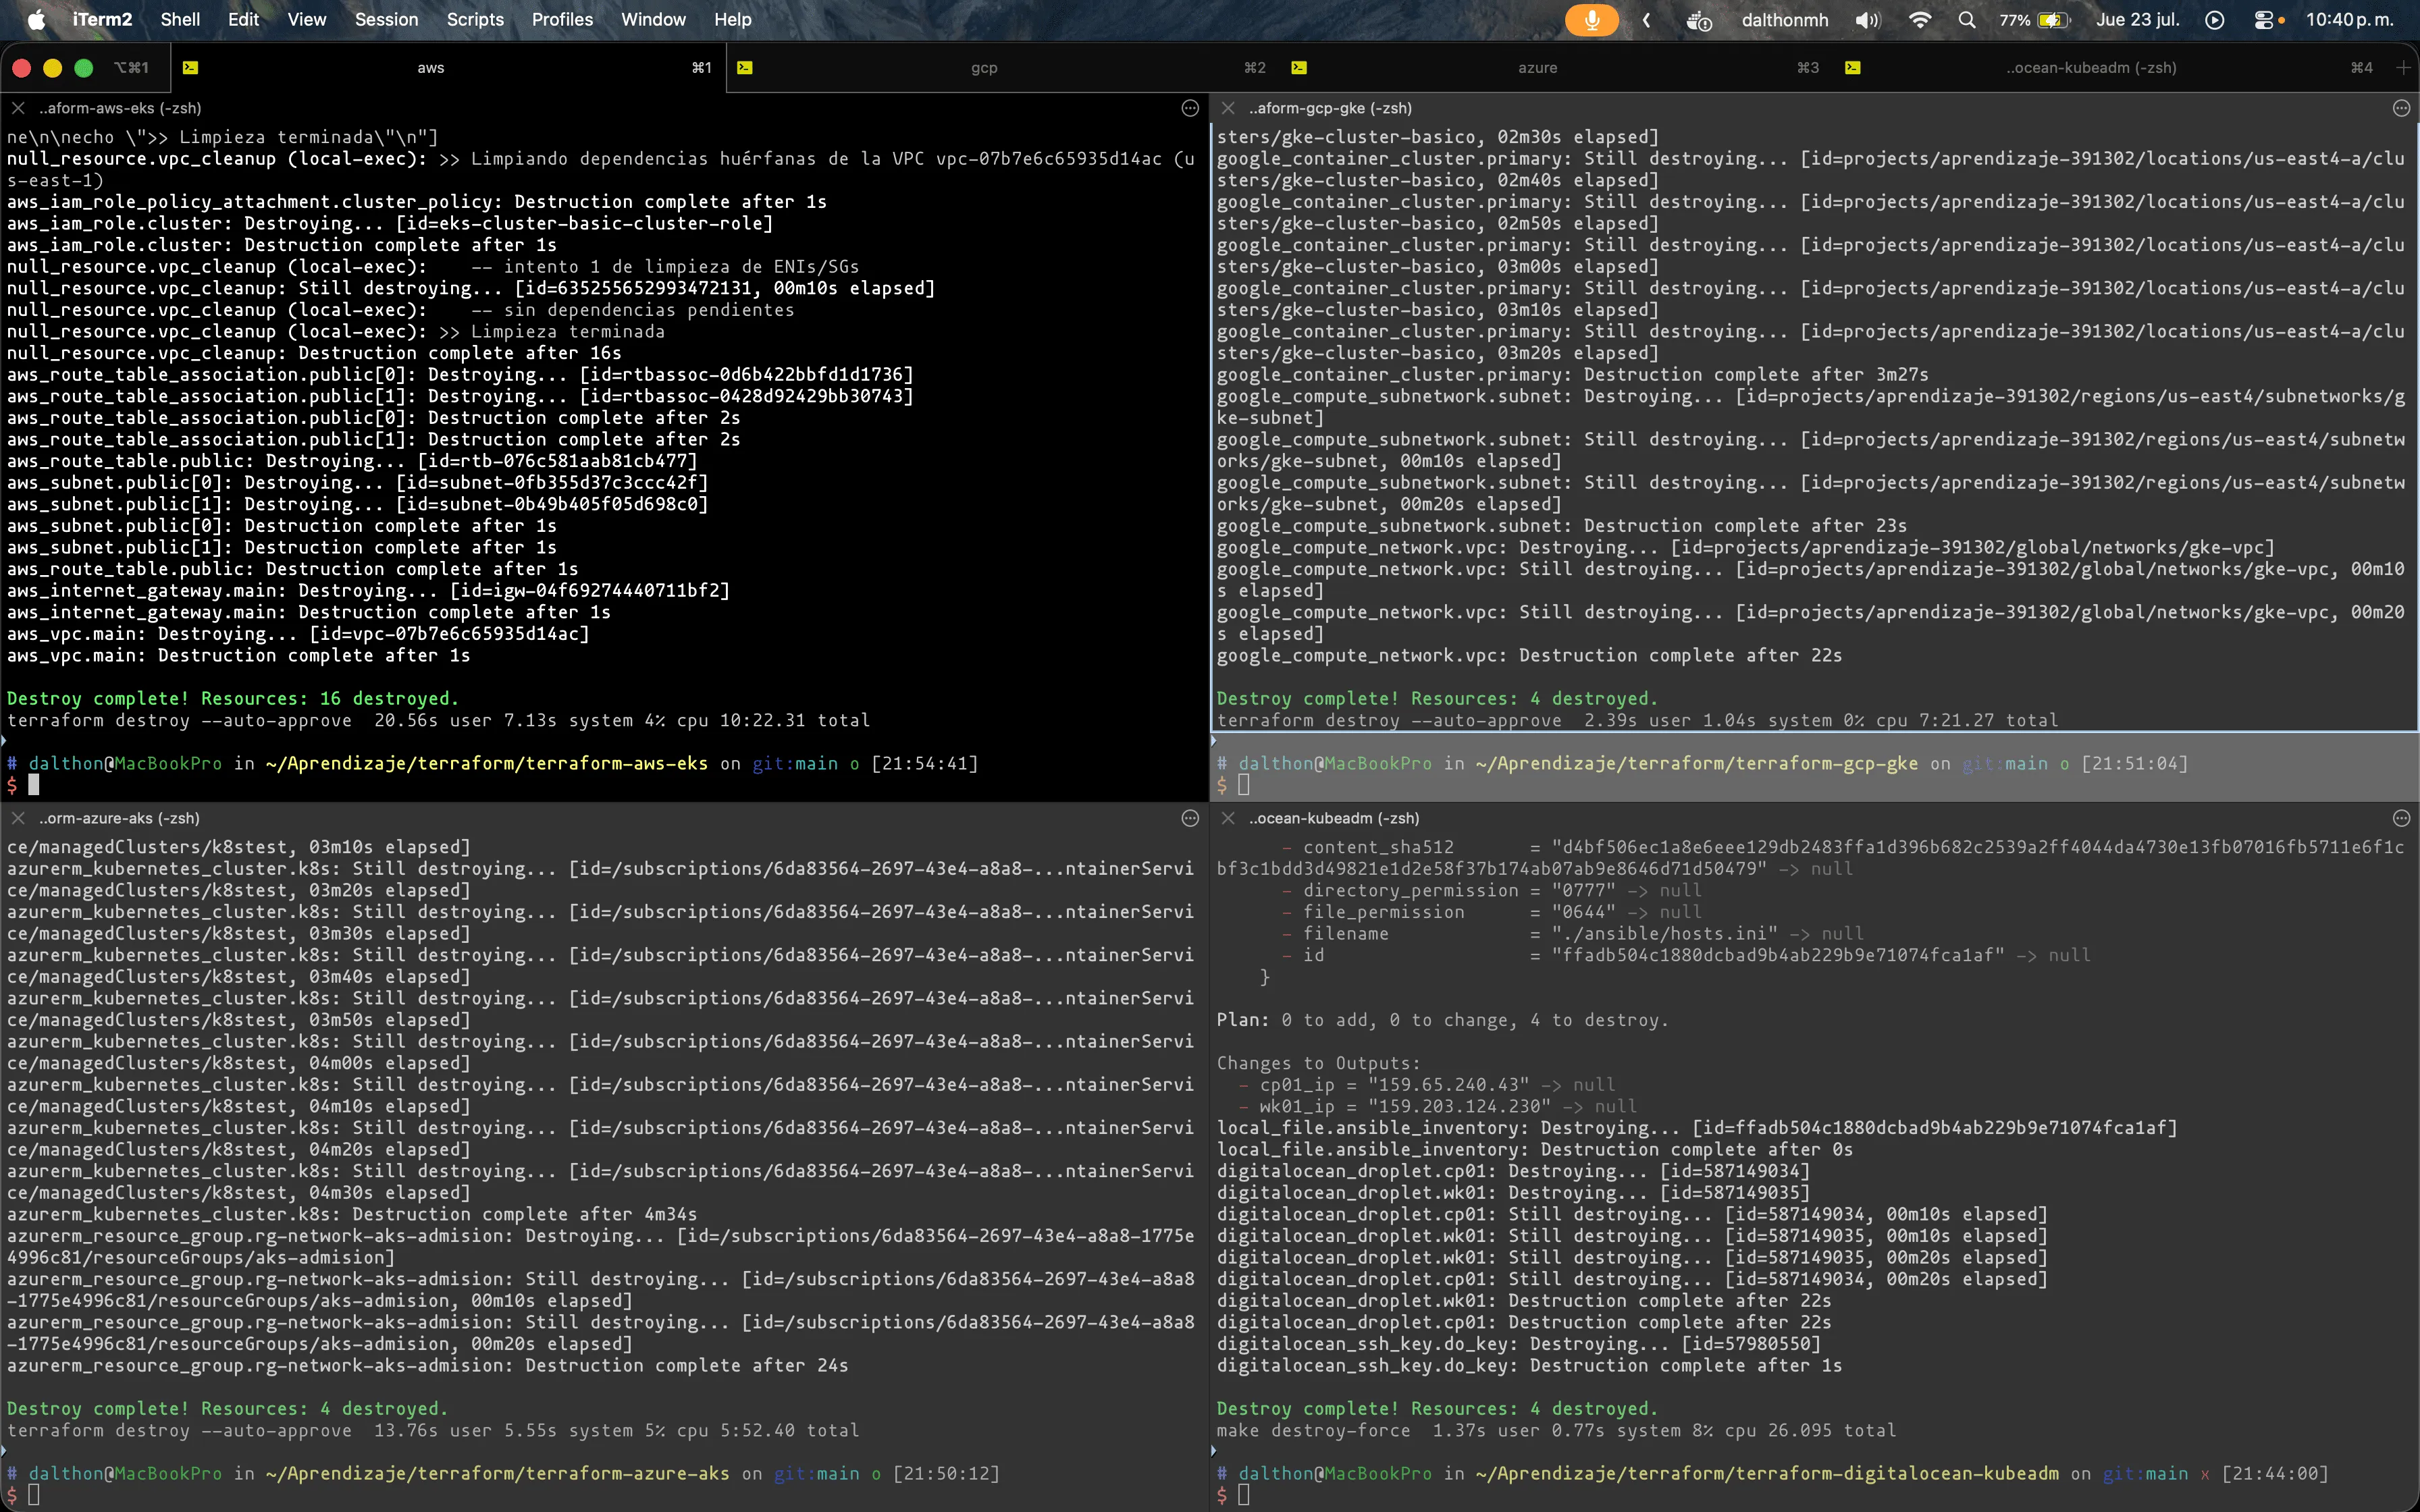
Task: Click the azure-aks pane command prompt
Action: point(600,1495)
